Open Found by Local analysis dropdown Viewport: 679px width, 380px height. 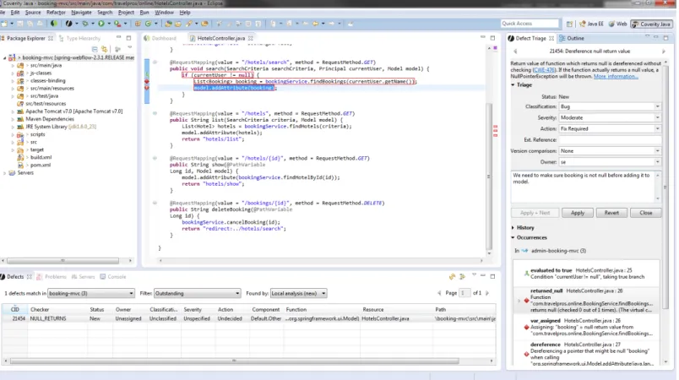pyautogui.click(x=298, y=293)
